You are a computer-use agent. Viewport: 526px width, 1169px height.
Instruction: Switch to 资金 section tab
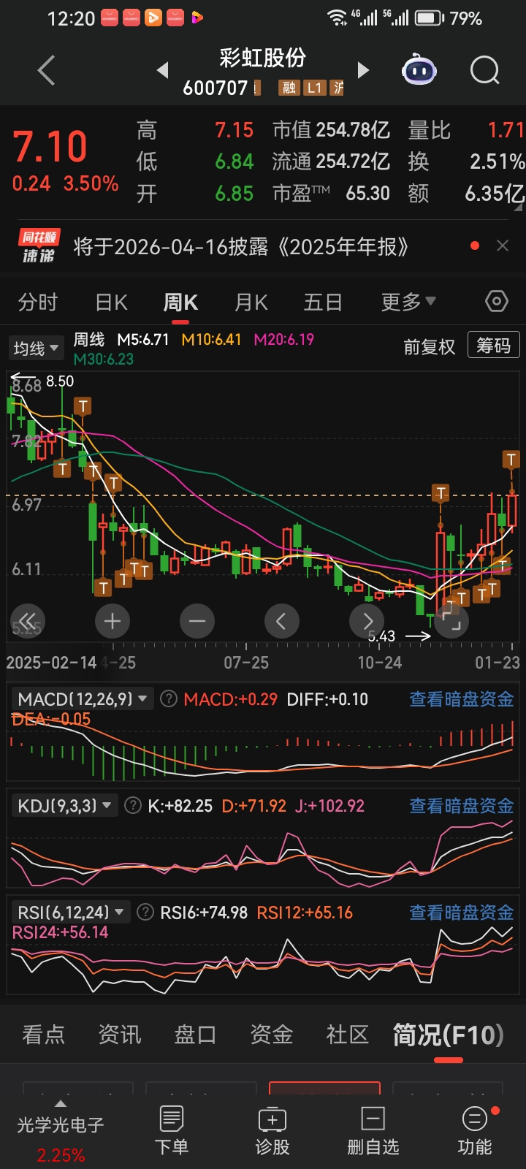click(x=272, y=1035)
